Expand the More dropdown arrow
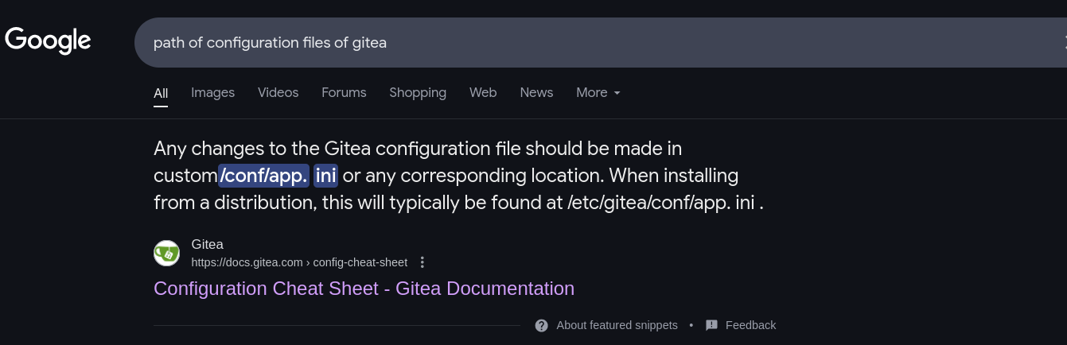The width and height of the screenshot is (1067, 345). coord(617,93)
